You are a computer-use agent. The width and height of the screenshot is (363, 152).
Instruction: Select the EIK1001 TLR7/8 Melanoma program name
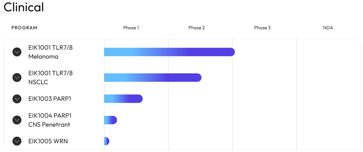click(50, 52)
